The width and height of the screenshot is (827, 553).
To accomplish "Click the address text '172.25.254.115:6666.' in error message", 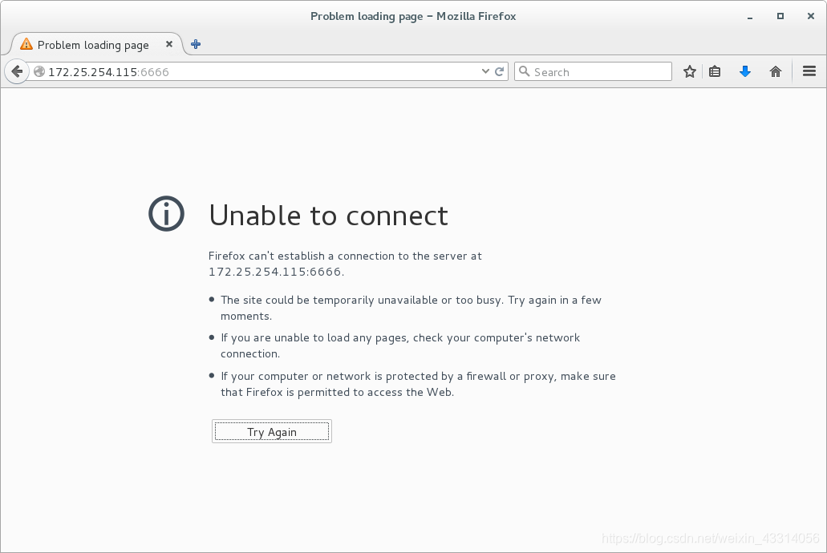I will coord(277,272).
